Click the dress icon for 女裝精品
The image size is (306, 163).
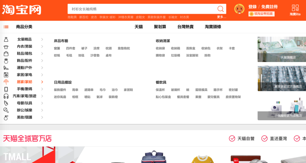click(x=6, y=39)
